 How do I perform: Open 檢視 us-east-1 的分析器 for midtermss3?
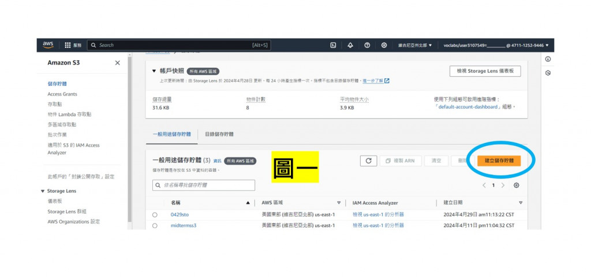[379, 225]
